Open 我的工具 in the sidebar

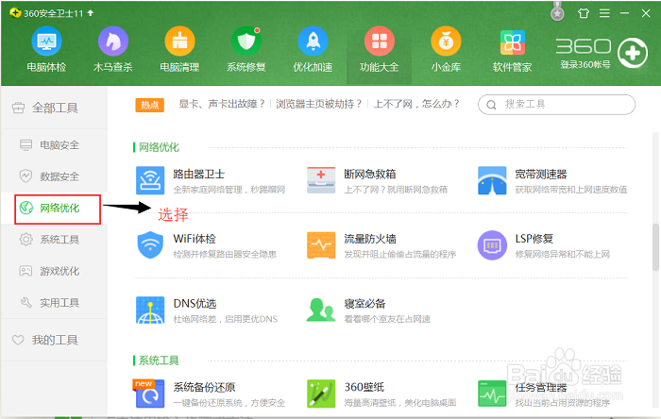tap(54, 340)
